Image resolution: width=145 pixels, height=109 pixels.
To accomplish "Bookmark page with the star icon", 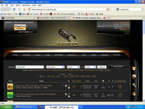I will tap(110, 9).
